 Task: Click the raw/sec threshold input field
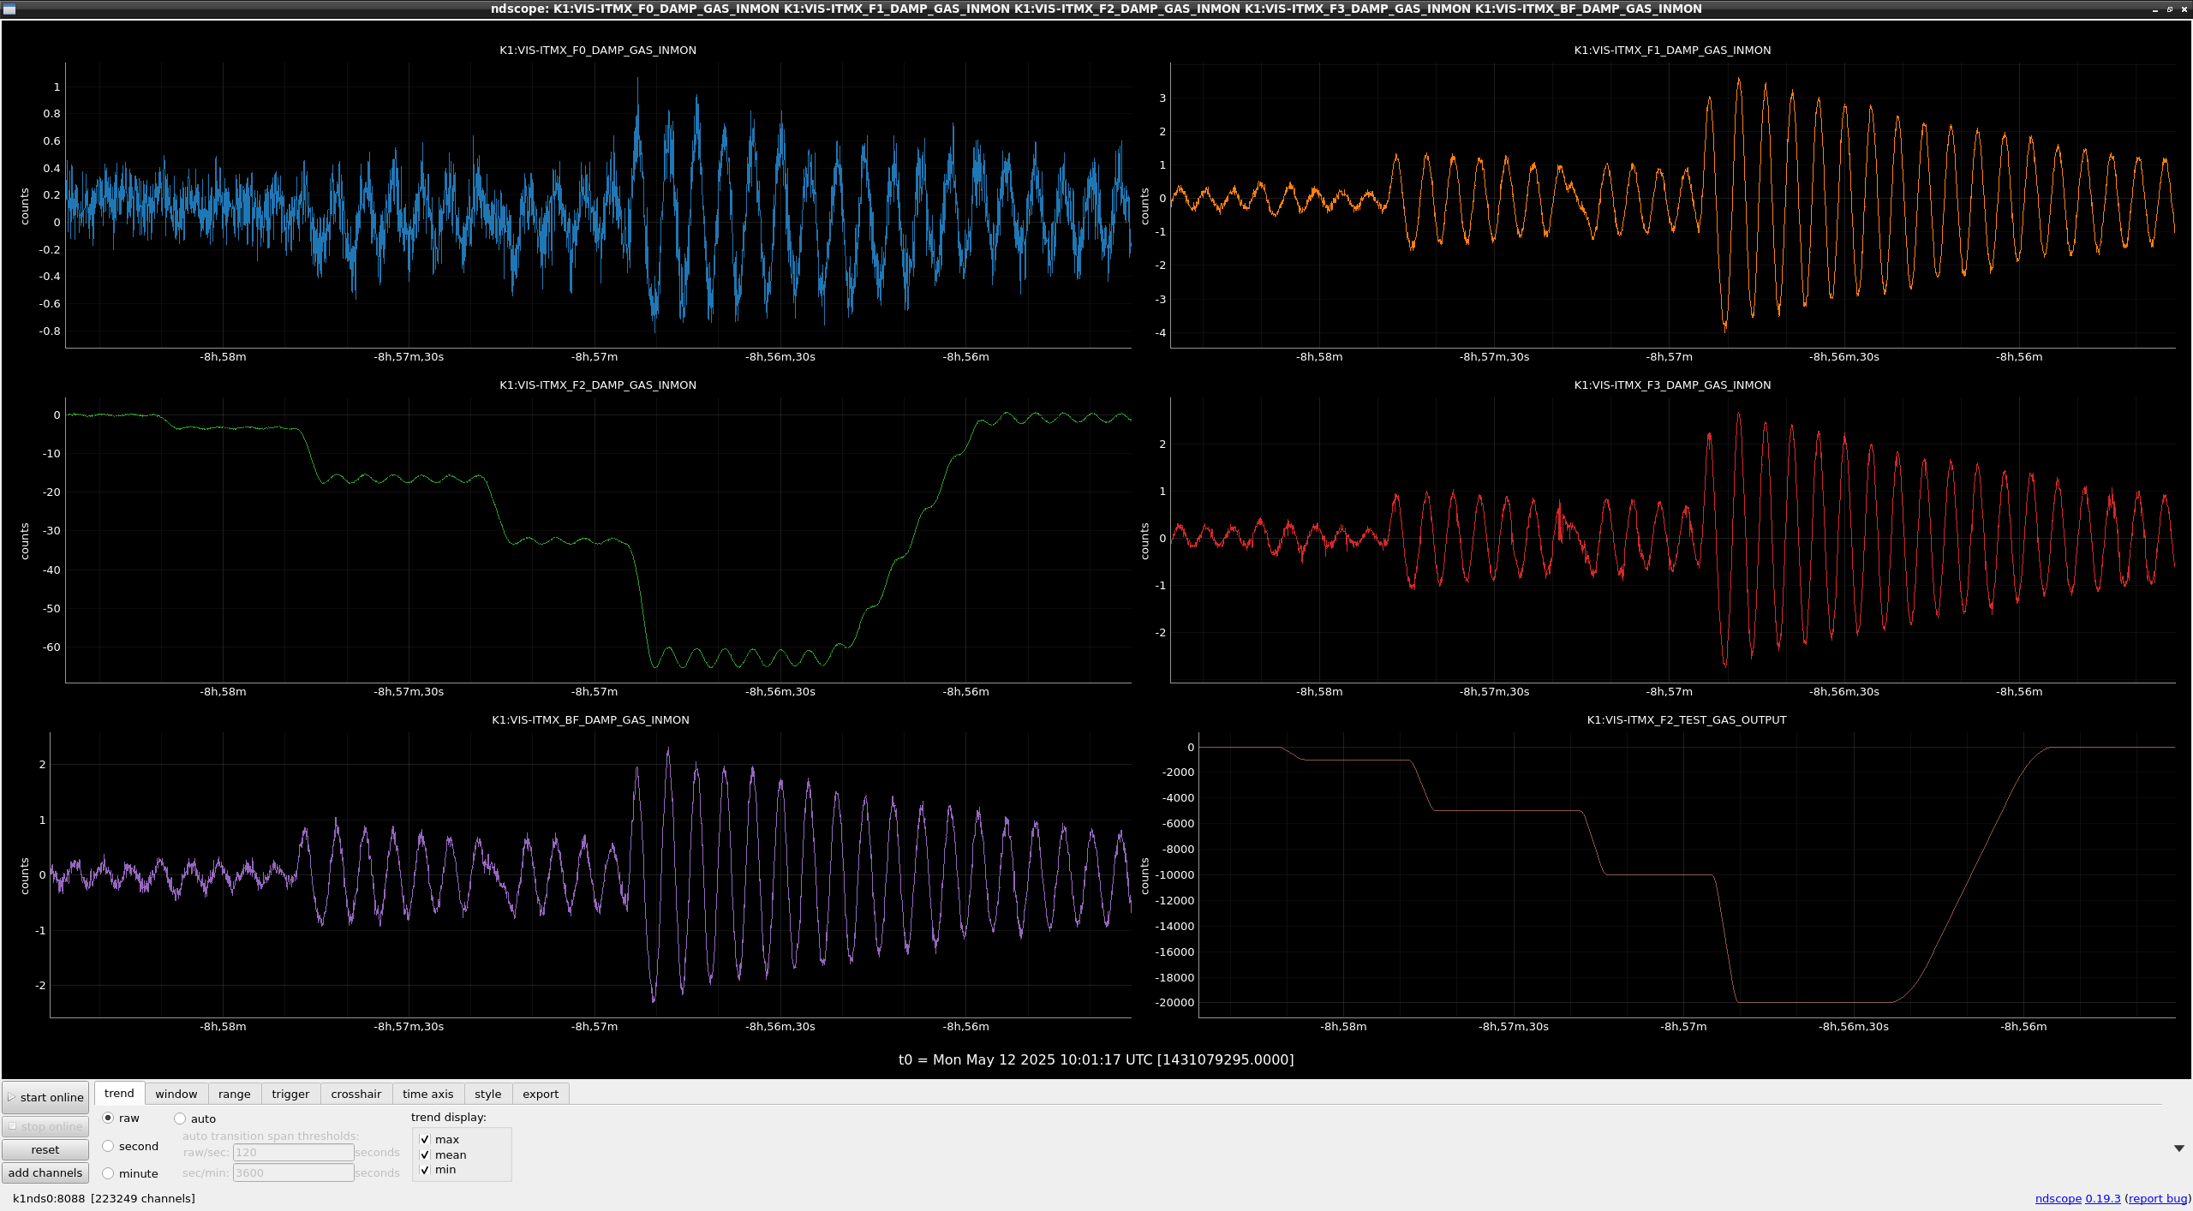(x=293, y=1152)
